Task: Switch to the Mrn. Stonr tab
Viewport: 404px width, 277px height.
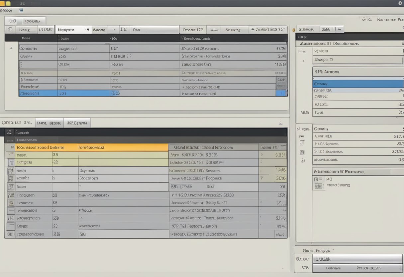Action: [x=49, y=123]
